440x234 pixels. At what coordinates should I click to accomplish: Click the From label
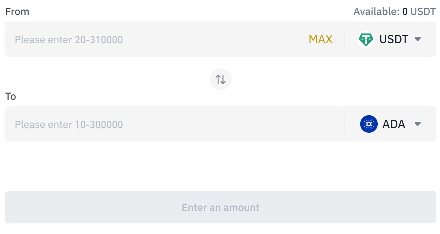[17, 12]
